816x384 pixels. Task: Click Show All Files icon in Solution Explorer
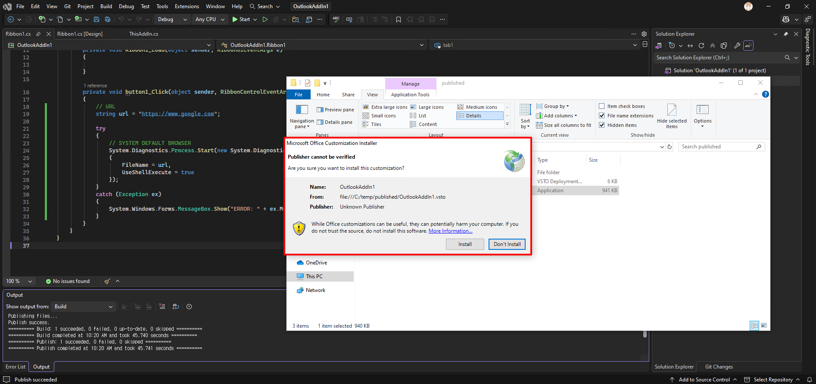pyautogui.click(x=724, y=46)
